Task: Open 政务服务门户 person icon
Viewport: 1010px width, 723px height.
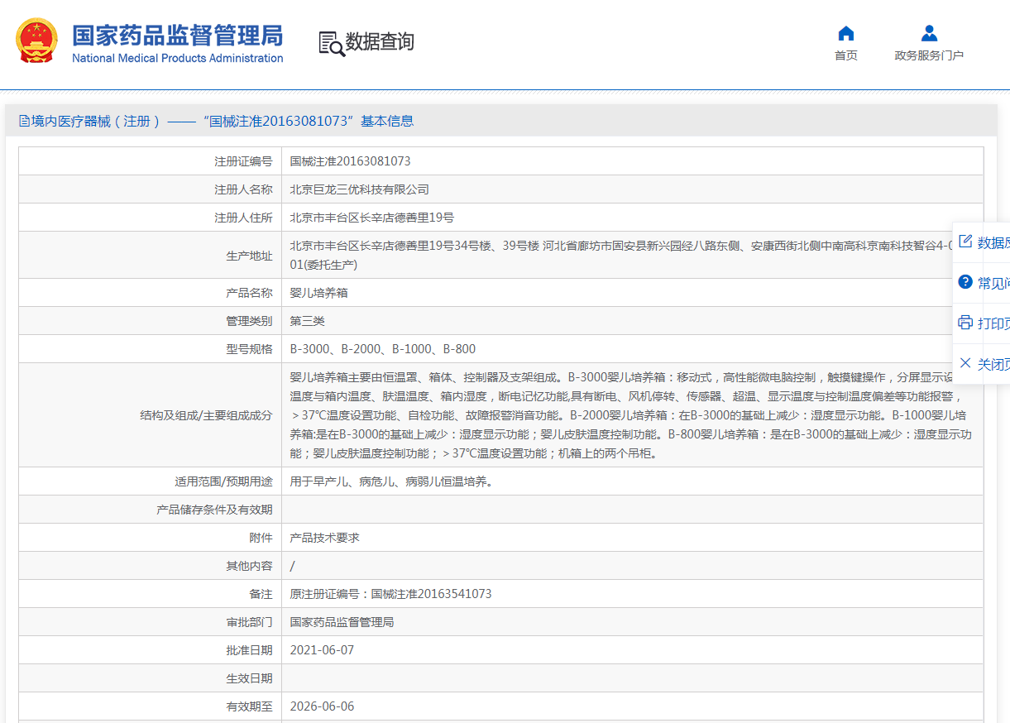Action: pos(929,33)
